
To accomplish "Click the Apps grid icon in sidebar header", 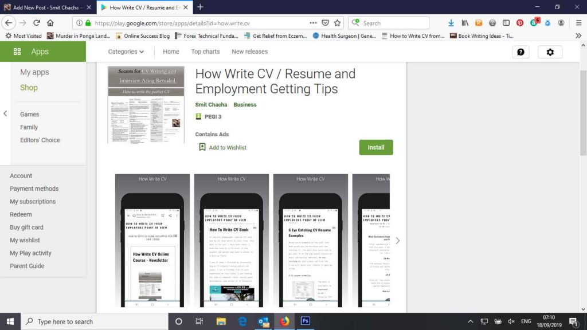I will (17, 52).
